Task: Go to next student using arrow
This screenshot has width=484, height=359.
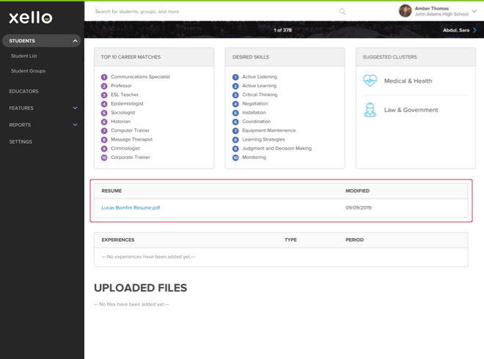Action: coord(475,30)
